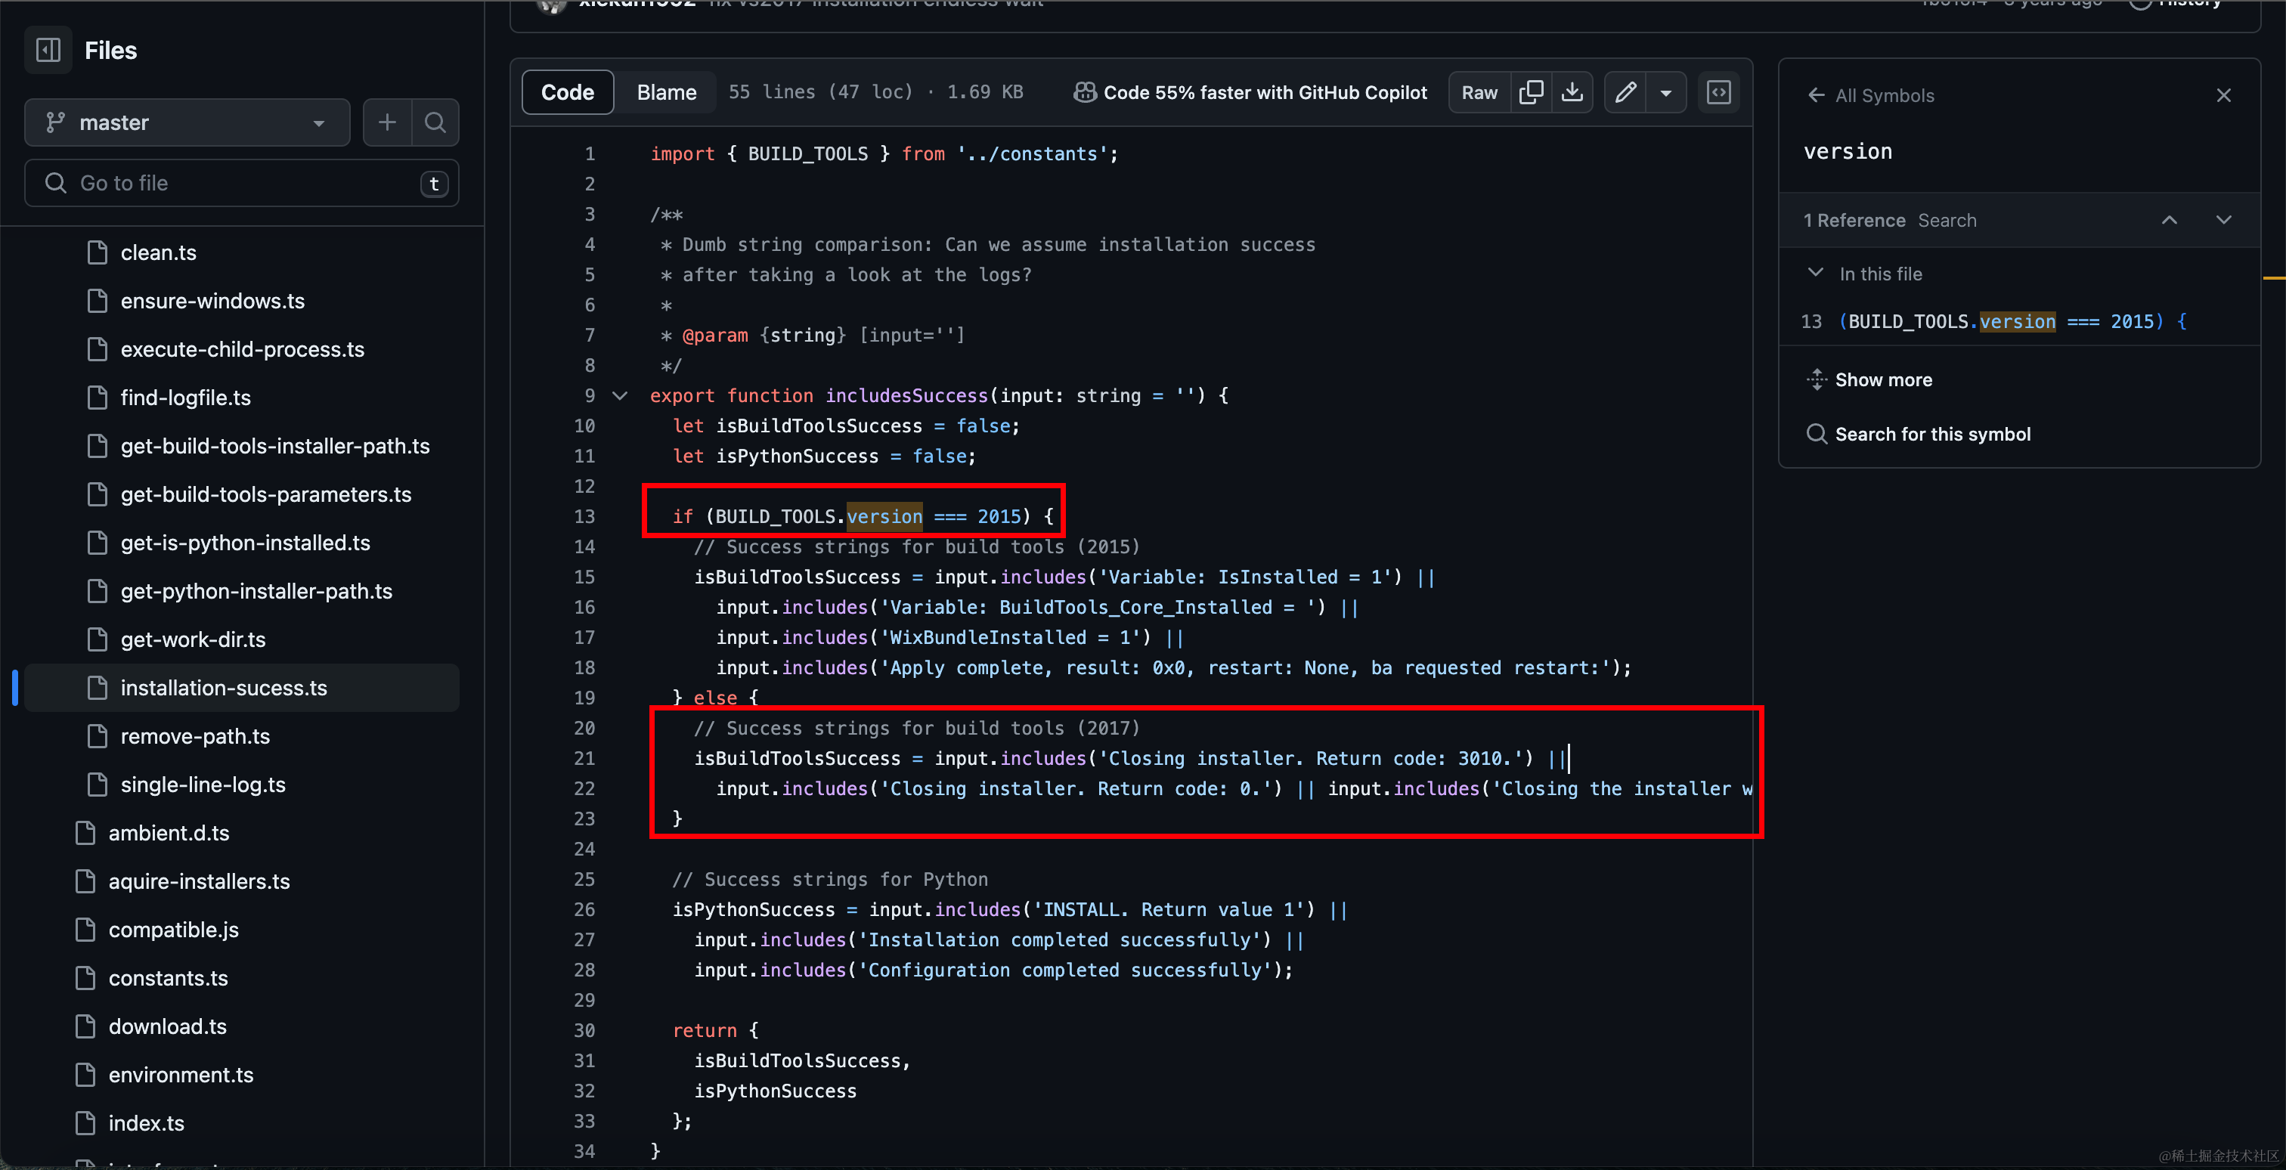Click the '55 lines (47 loc) · 1.69 KB' file info
Screen dimensions: 2286x1170
[x=876, y=92]
